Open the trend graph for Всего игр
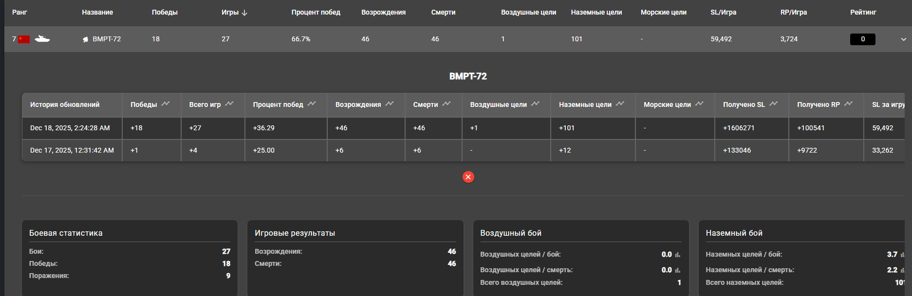The image size is (912, 296). 229,104
